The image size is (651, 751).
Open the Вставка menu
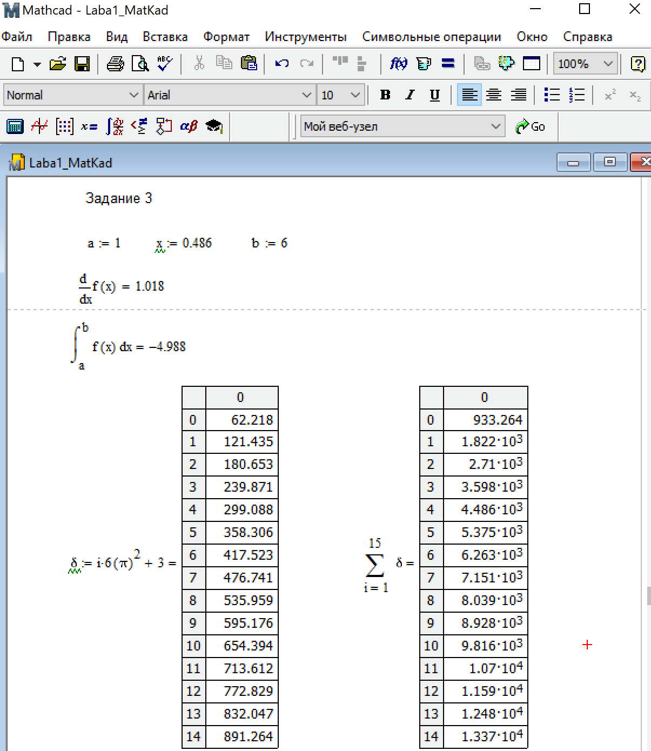[x=165, y=37]
